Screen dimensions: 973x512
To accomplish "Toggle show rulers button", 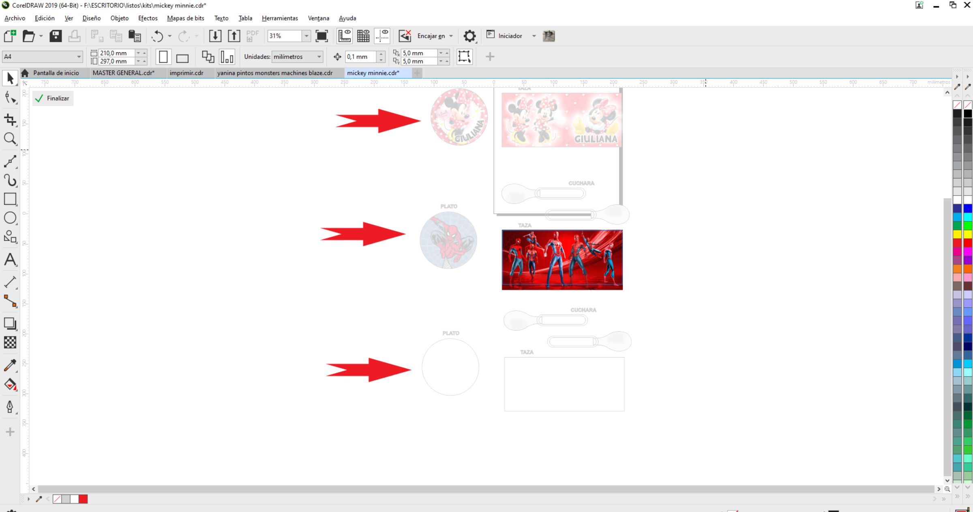I will pos(344,36).
